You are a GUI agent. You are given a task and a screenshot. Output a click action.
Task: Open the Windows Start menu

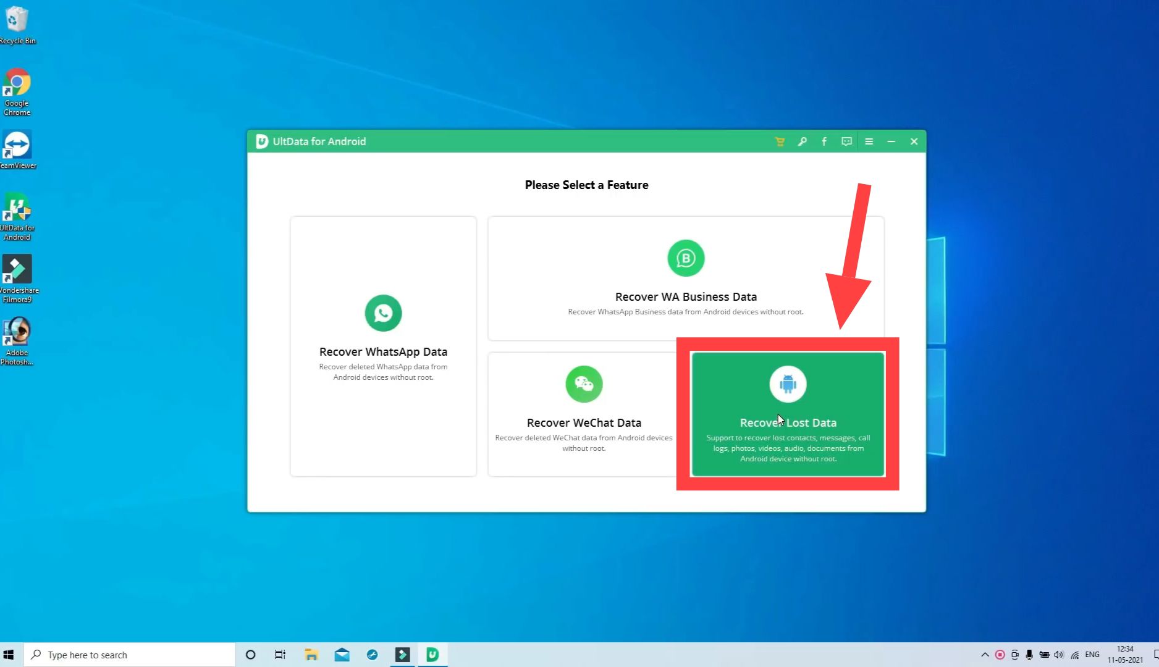[9, 655]
